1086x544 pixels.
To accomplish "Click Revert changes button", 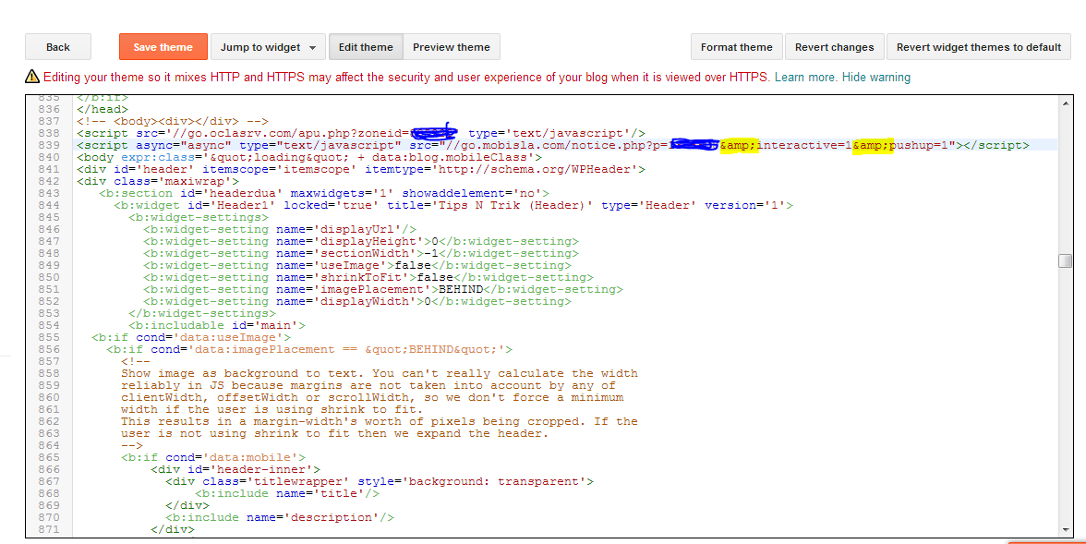I will pyautogui.click(x=835, y=47).
